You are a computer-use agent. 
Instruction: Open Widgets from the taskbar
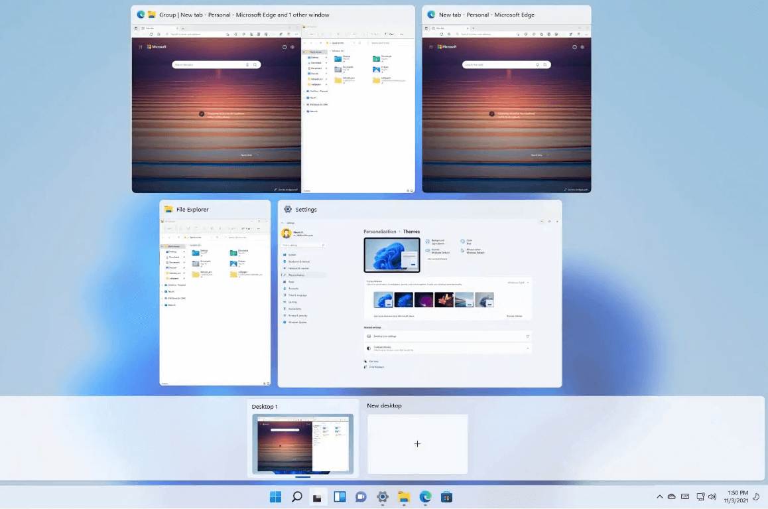click(x=340, y=496)
